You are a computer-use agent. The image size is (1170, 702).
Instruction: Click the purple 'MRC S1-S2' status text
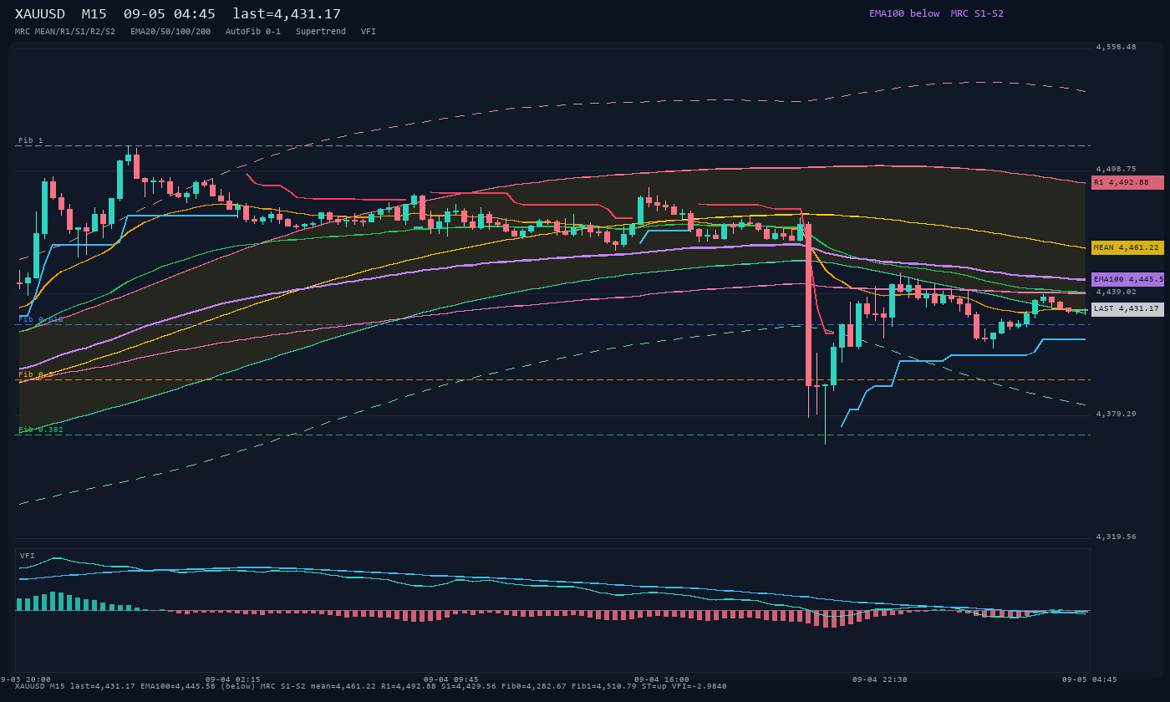pyautogui.click(x=977, y=13)
